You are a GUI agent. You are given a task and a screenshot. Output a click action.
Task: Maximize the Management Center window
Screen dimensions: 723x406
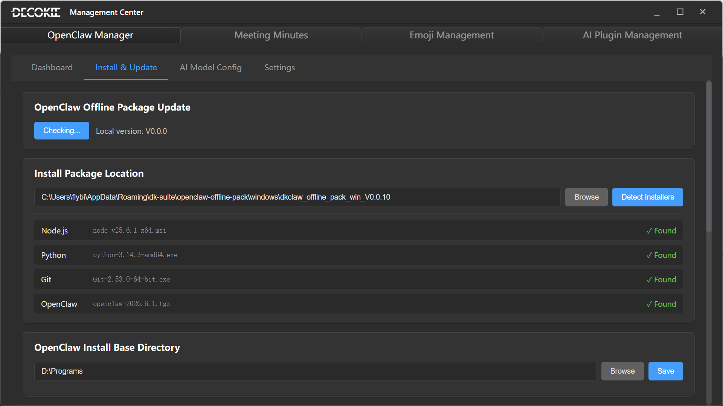680,12
